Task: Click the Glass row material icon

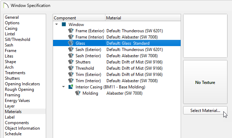Action: [71, 43]
